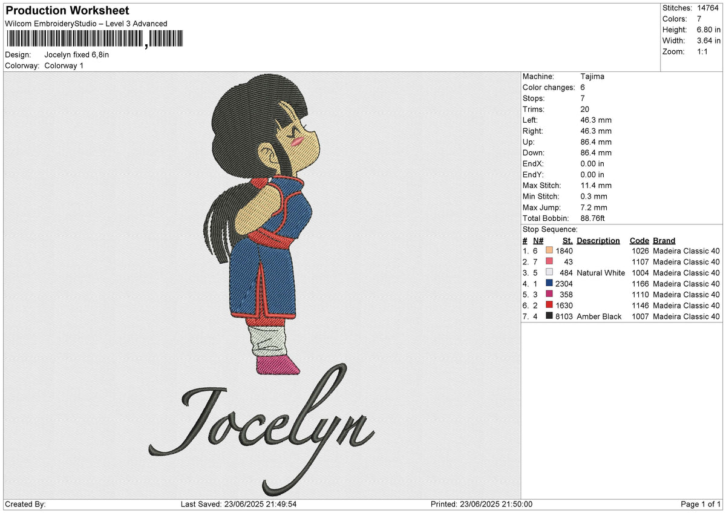The width and height of the screenshot is (726, 513).
Task: Select thread code 1146
Action: [x=640, y=306]
